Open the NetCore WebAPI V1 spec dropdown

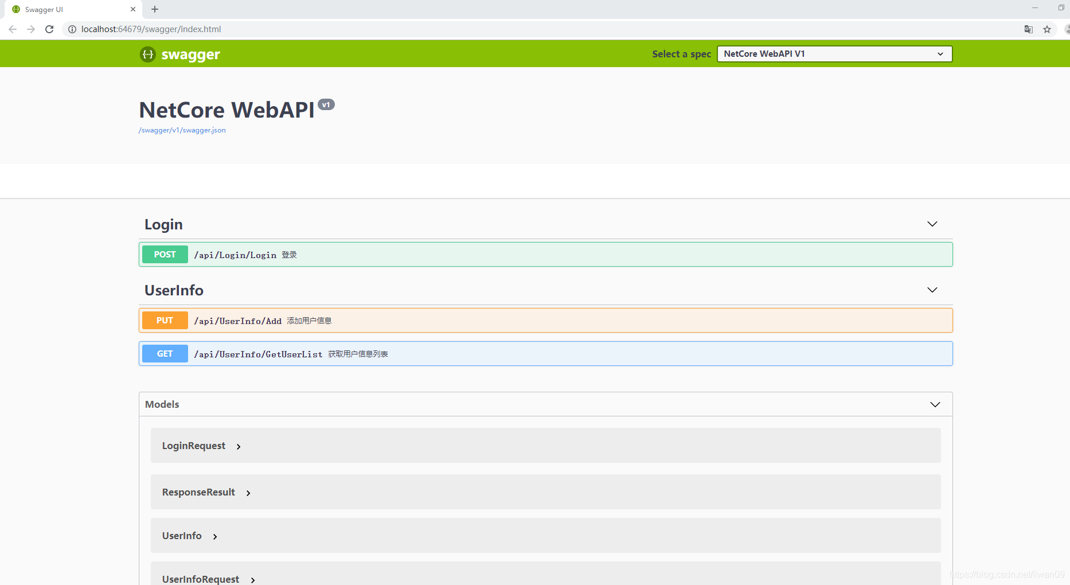point(834,54)
